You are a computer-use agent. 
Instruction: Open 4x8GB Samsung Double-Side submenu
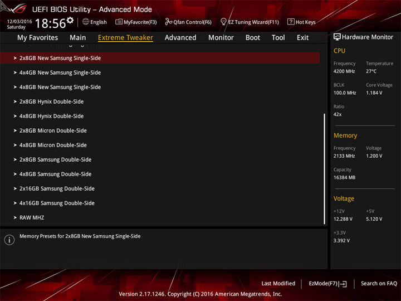(x=160, y=174)
